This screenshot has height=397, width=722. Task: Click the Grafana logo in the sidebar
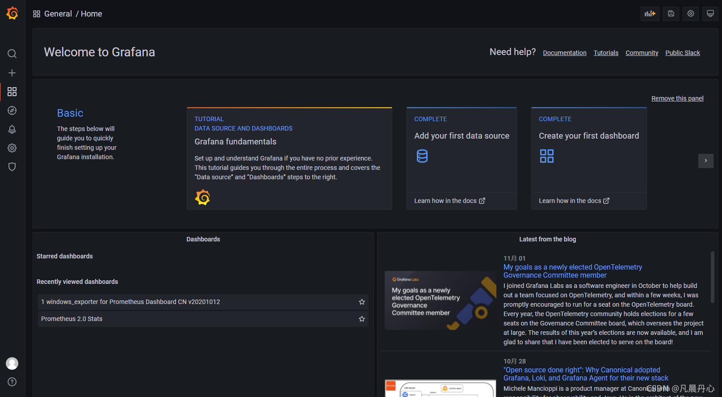[12, 13]
